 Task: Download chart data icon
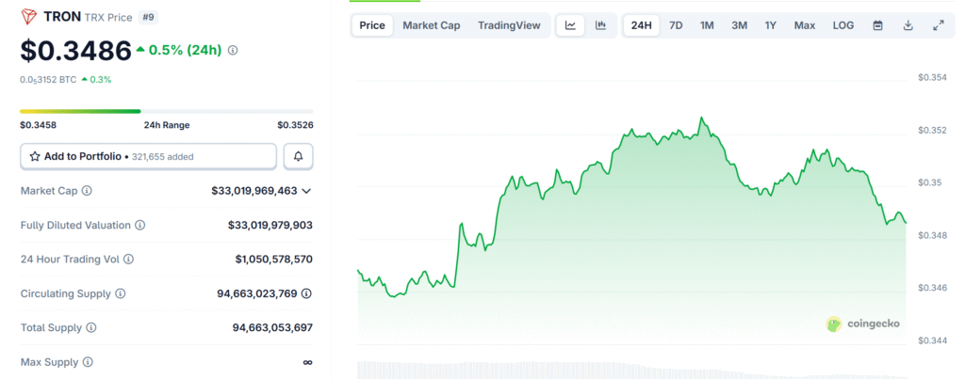pyautogui.click(x=908, y=25)
